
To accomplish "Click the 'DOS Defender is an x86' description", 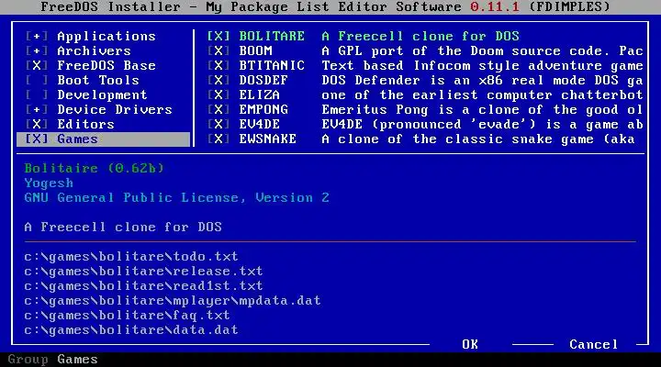I will tap(482, 80).
